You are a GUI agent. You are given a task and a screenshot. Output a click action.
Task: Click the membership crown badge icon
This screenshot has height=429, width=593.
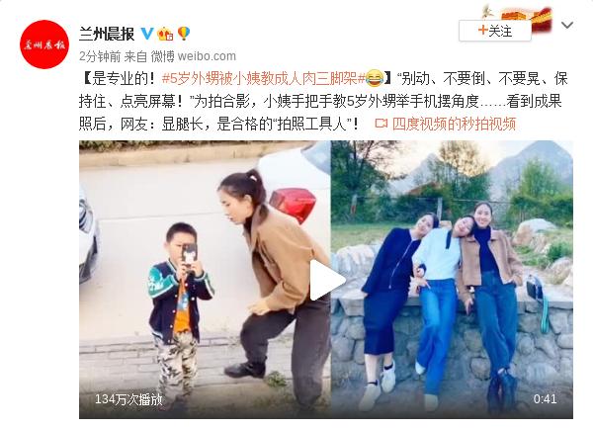pyautogui.click(x=165, y=34)
